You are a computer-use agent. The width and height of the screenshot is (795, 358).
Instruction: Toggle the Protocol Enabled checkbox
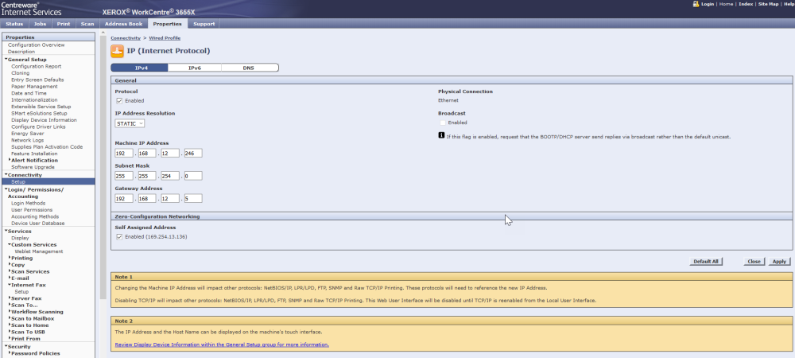(x=119, y=100)
